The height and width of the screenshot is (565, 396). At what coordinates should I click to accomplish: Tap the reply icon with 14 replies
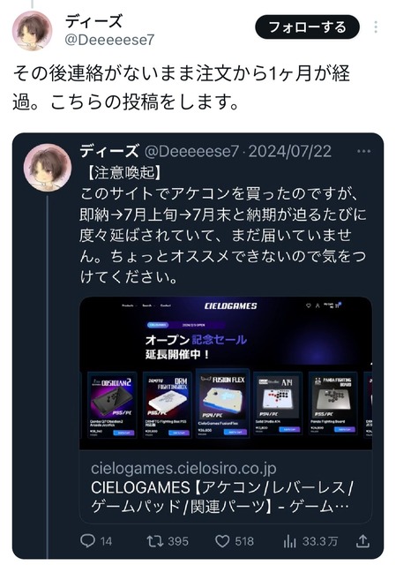click(87, 540)
